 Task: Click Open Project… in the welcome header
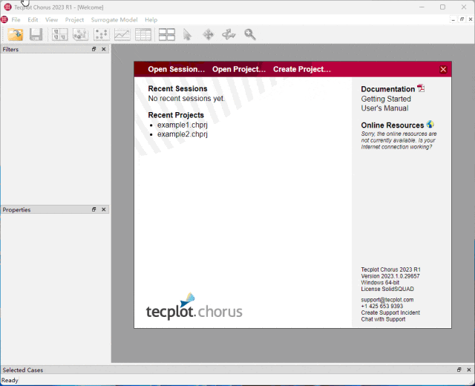(x=239, y=69)
